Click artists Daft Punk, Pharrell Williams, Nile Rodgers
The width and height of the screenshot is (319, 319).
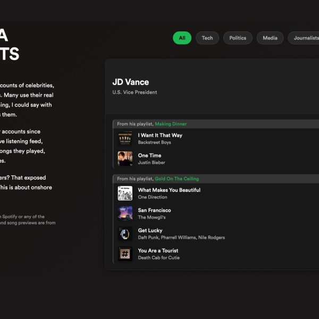point(181,238)
